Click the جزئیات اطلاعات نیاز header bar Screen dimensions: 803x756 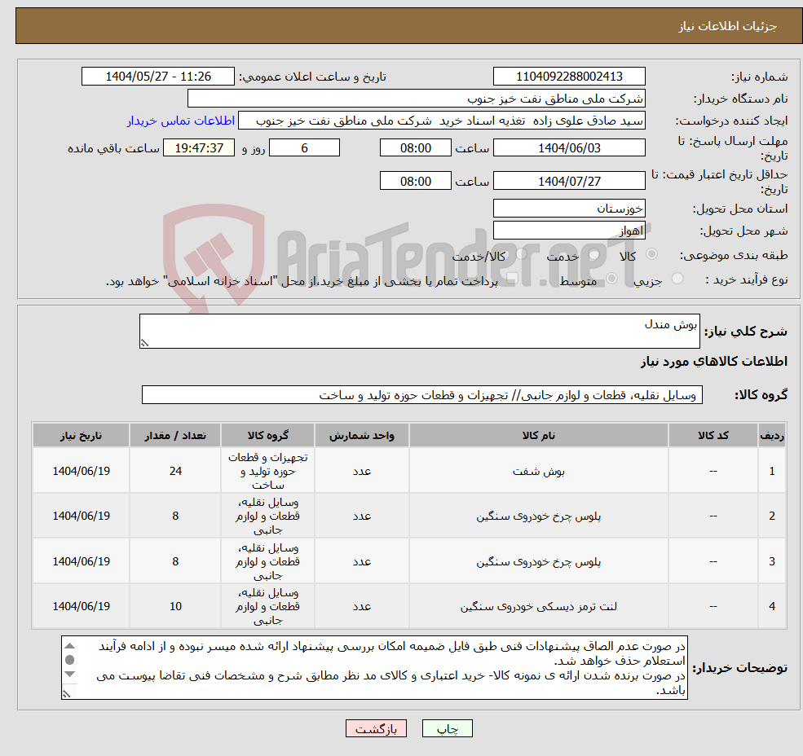(x=401, y=25)
